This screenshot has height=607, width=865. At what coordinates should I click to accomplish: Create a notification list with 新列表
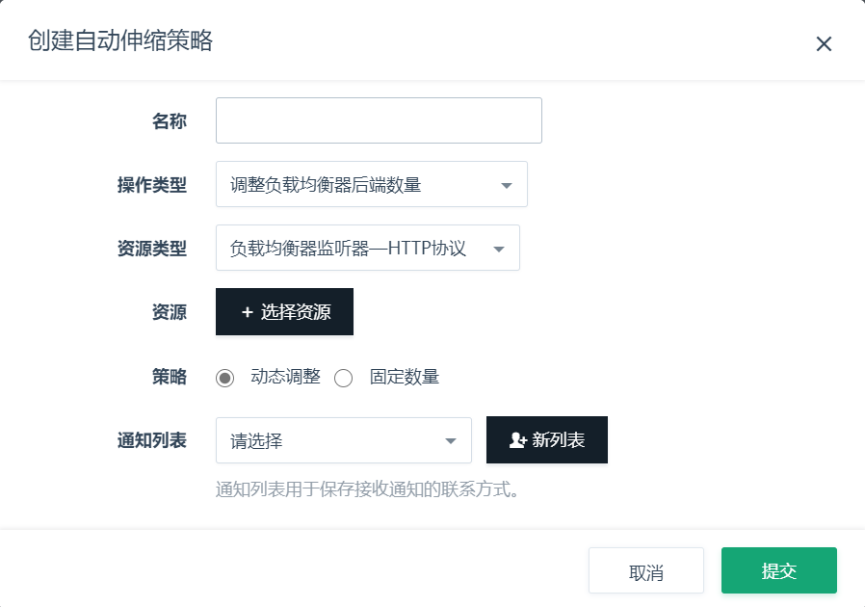tap(547, 440)
